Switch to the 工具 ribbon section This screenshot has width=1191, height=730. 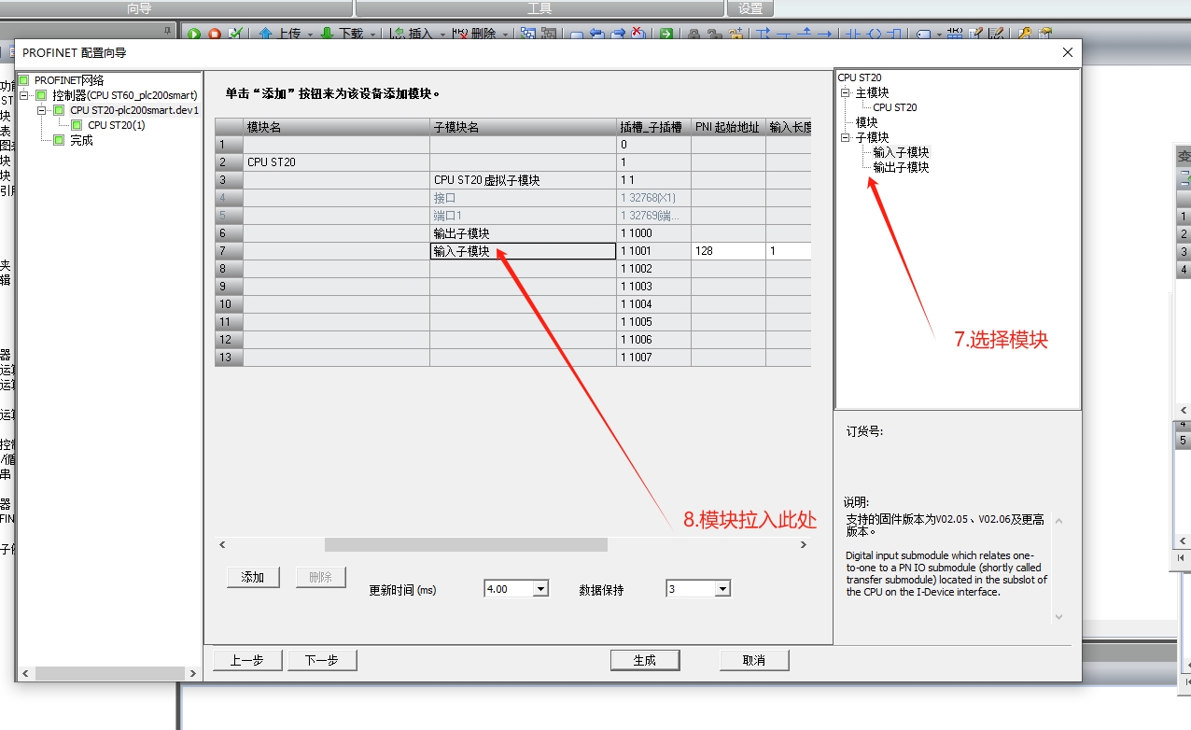[539, 8]
